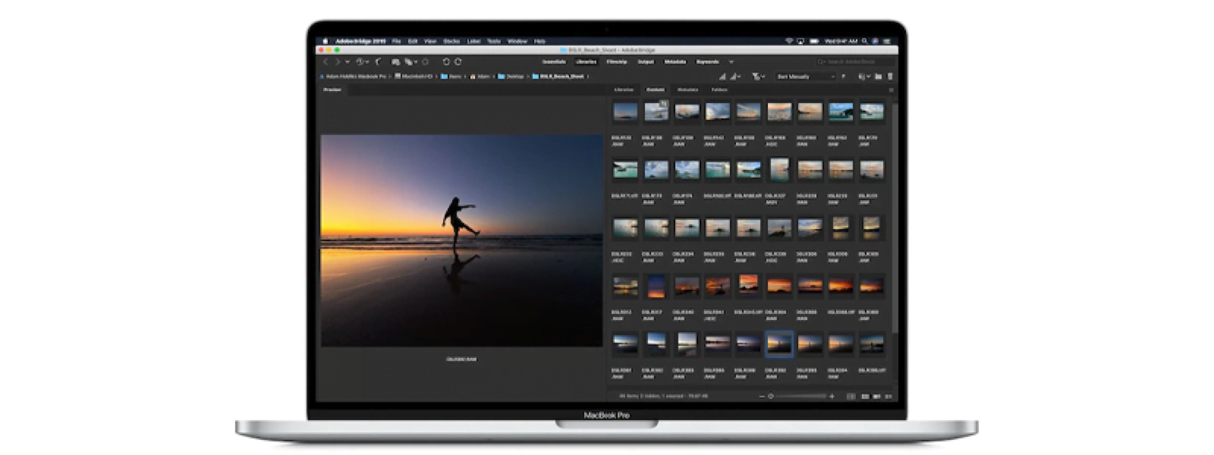This screenshot has height=455, width=1214.
Task: Select the Preview panel tab
Action: coord(332,89)
